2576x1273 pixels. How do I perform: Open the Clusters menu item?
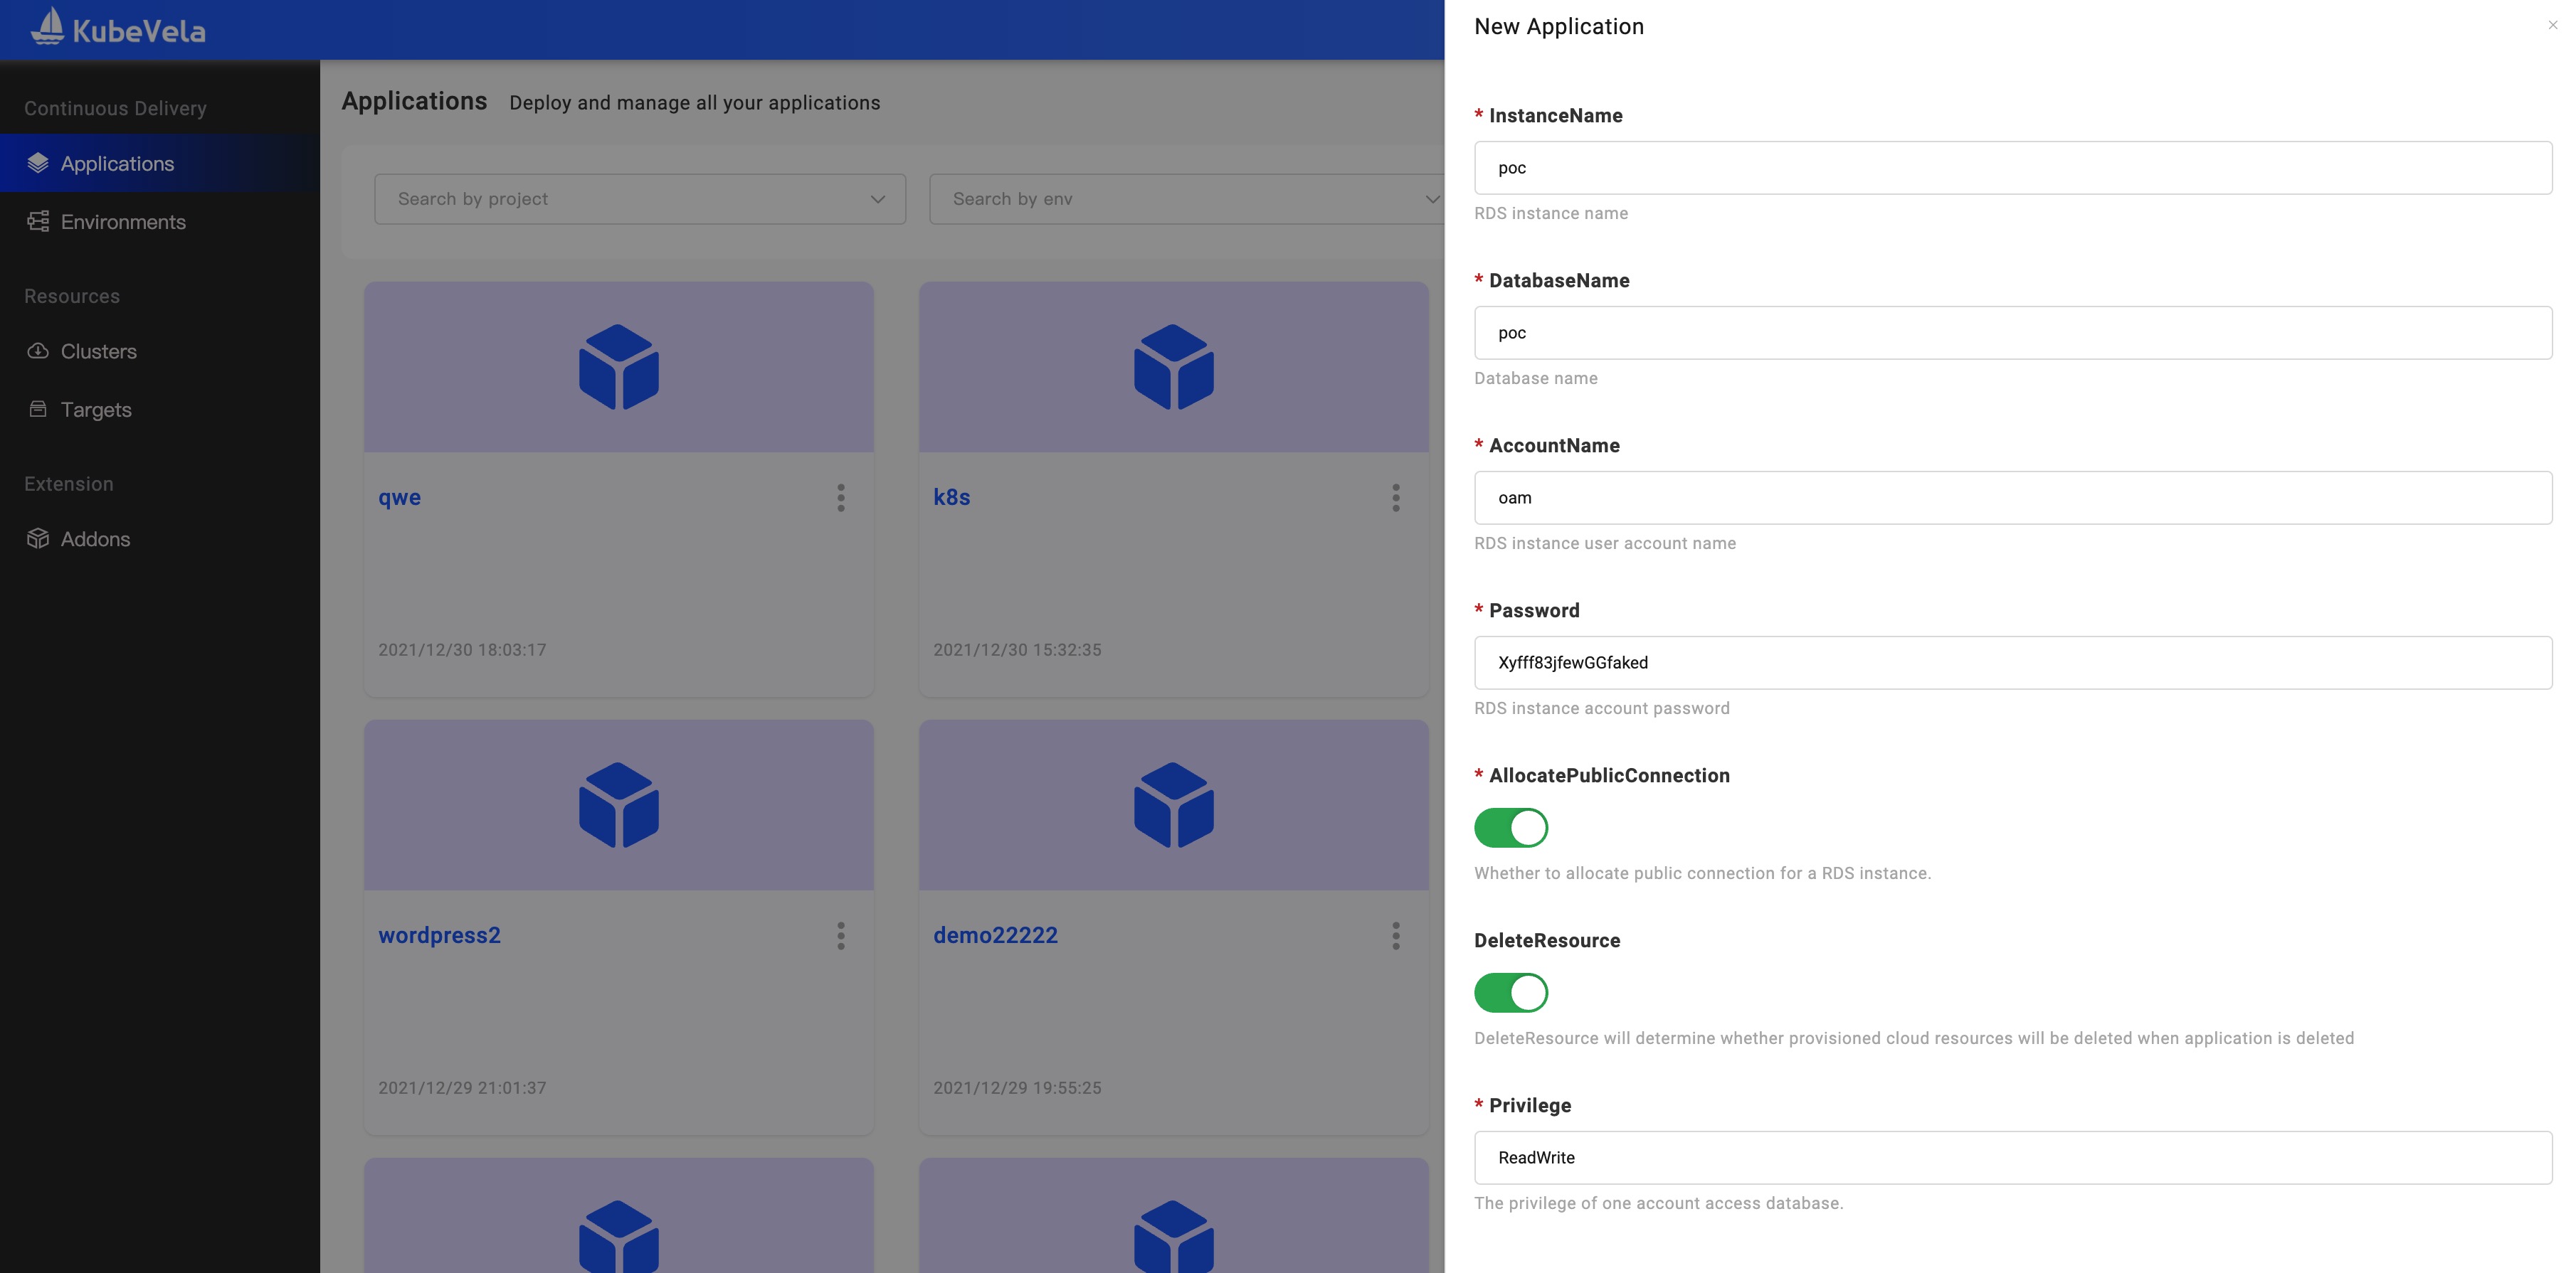click(98, 351)
